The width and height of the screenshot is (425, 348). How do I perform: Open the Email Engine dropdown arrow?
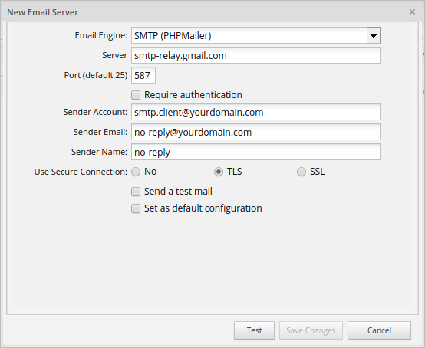pos(374,35)
